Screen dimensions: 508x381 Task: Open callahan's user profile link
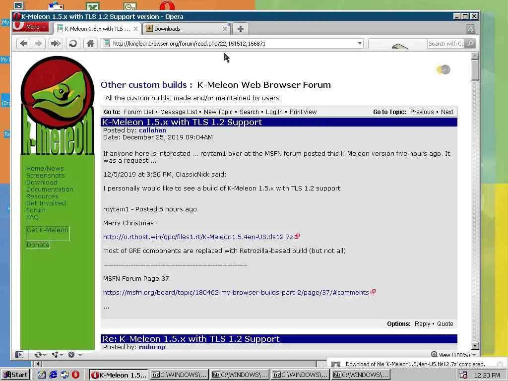(x=153, y=130)
